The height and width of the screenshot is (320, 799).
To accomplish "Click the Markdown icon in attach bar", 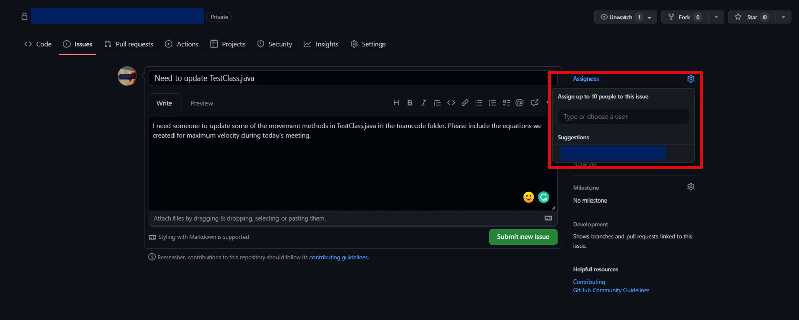I will click(x=548, y=218).
